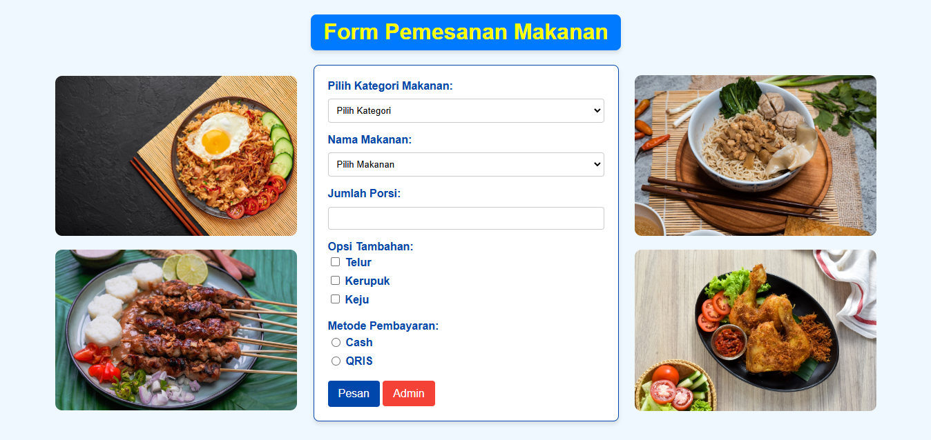Click the Nama Makanan label
This screenshot has width=931, height=440.
click(x=369, y=140)
